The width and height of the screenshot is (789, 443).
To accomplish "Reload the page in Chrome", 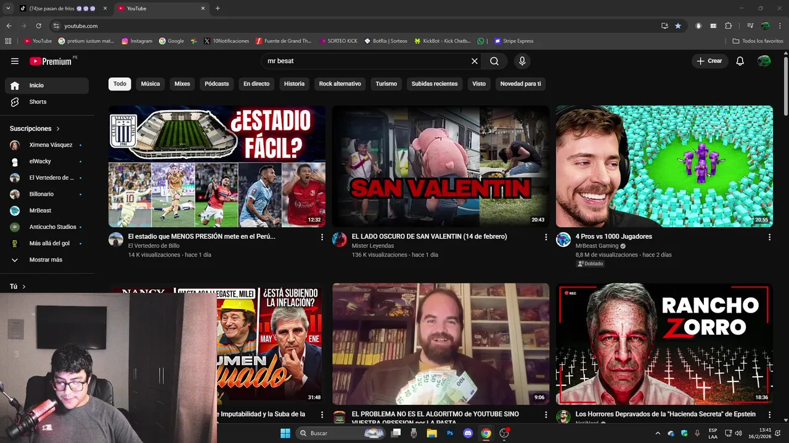I will [38, 26].
